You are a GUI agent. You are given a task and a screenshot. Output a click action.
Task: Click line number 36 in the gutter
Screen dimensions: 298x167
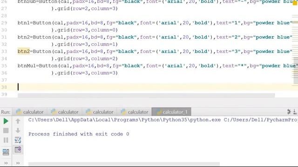(4, 73)
